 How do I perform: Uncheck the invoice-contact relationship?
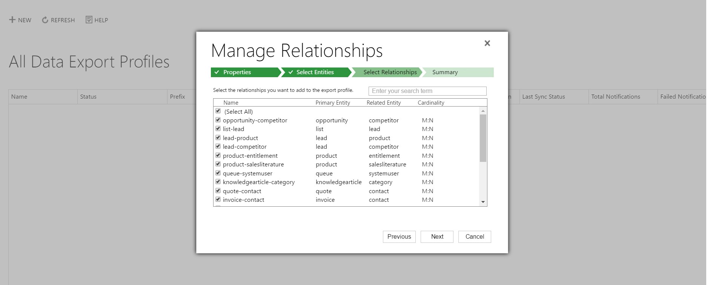coord(218,200)
